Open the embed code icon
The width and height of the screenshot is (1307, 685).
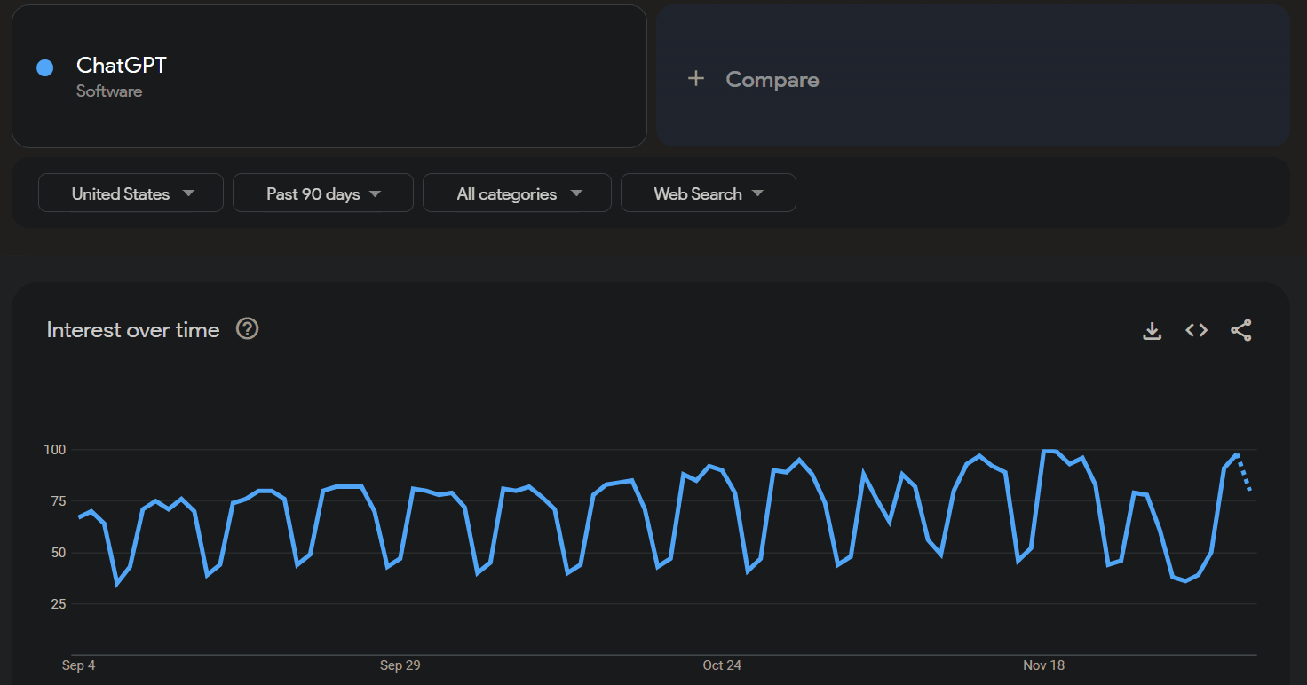coord(1196,331)
